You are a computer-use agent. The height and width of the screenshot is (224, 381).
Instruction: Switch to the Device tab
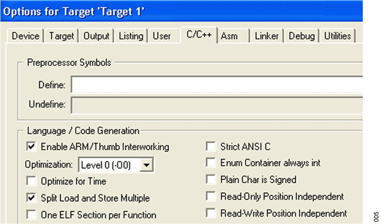point(25,36)
